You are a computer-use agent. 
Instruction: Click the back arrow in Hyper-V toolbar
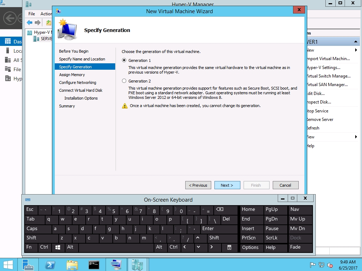(x=30, y=23)
